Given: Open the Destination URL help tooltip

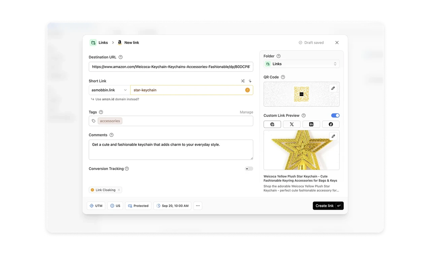Looking at the screenshot, I should 121,57.
